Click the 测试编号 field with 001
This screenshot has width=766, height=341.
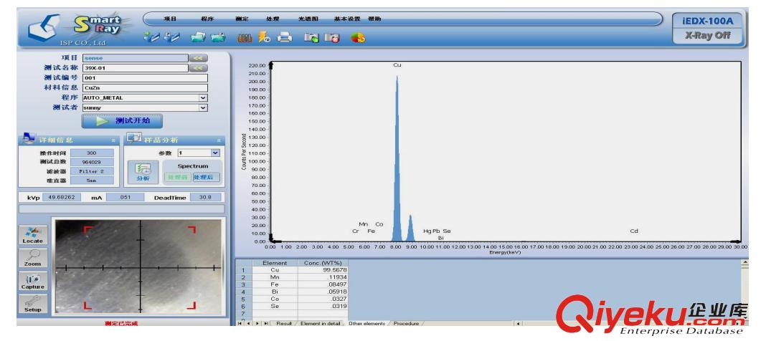tap(145, 78)
